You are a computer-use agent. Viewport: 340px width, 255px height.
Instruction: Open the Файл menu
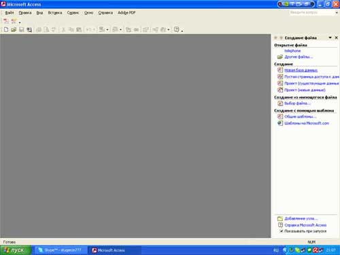(10, 13)
